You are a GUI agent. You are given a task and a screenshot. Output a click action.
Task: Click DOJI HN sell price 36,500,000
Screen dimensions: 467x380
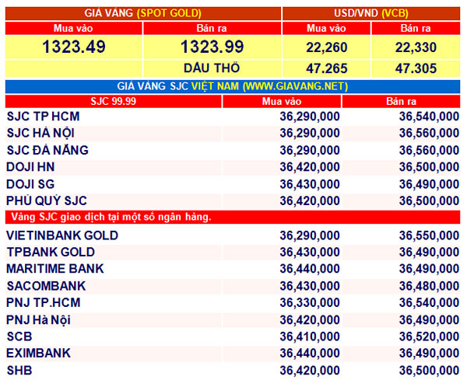(x=429, y=167)
